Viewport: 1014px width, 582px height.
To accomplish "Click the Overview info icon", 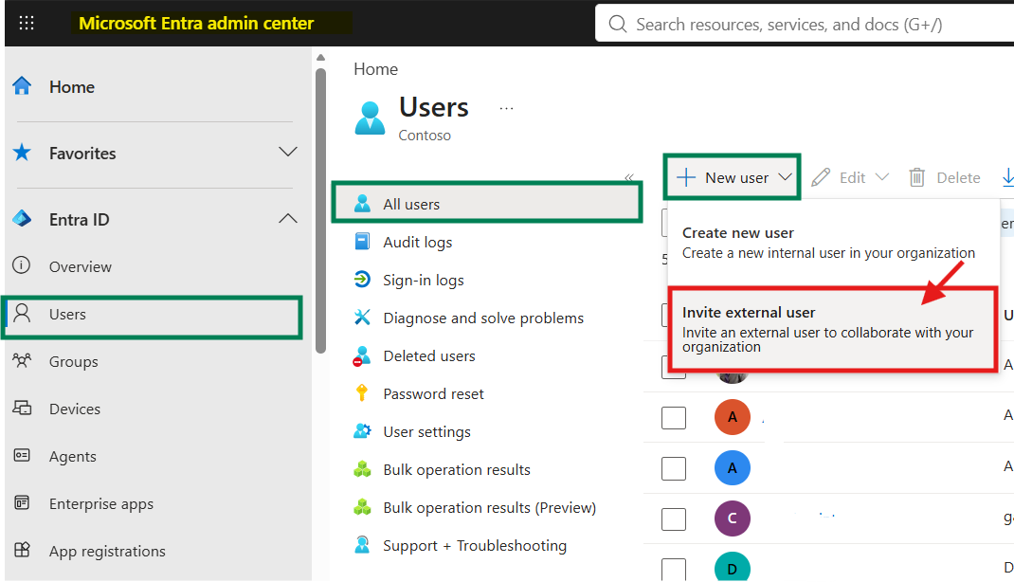I will click(22, 265).
